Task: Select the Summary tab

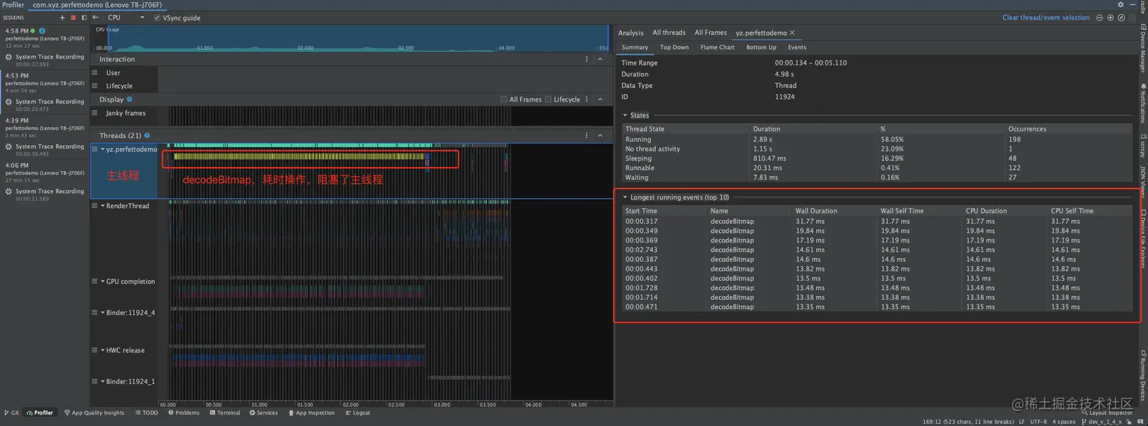Action: click(635, 47)
